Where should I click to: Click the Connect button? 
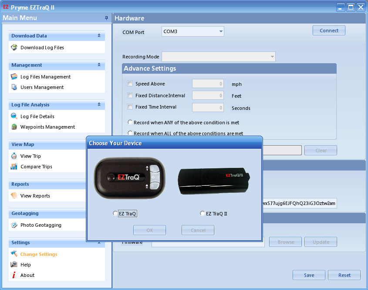(x=329, y=31)
